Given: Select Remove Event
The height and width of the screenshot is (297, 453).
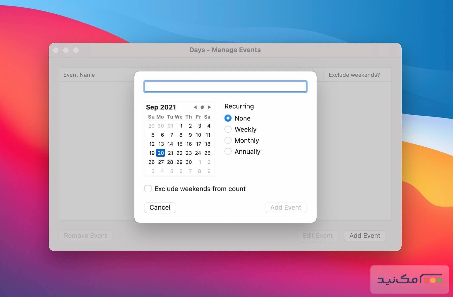Looking at the screenshot, I should [x=85, y=236].
